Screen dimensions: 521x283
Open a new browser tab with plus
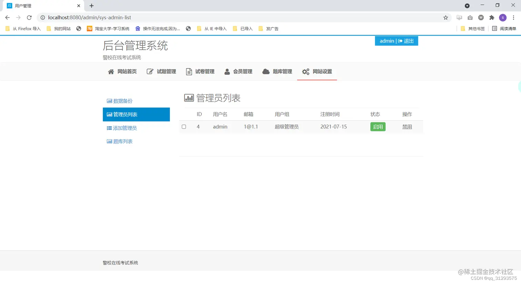coord(91,6)
